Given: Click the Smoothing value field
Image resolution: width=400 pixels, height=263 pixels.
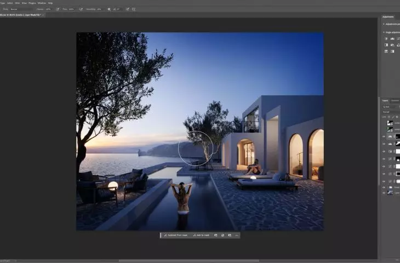Looking at the screenshot, I should (x=100, y=9).
